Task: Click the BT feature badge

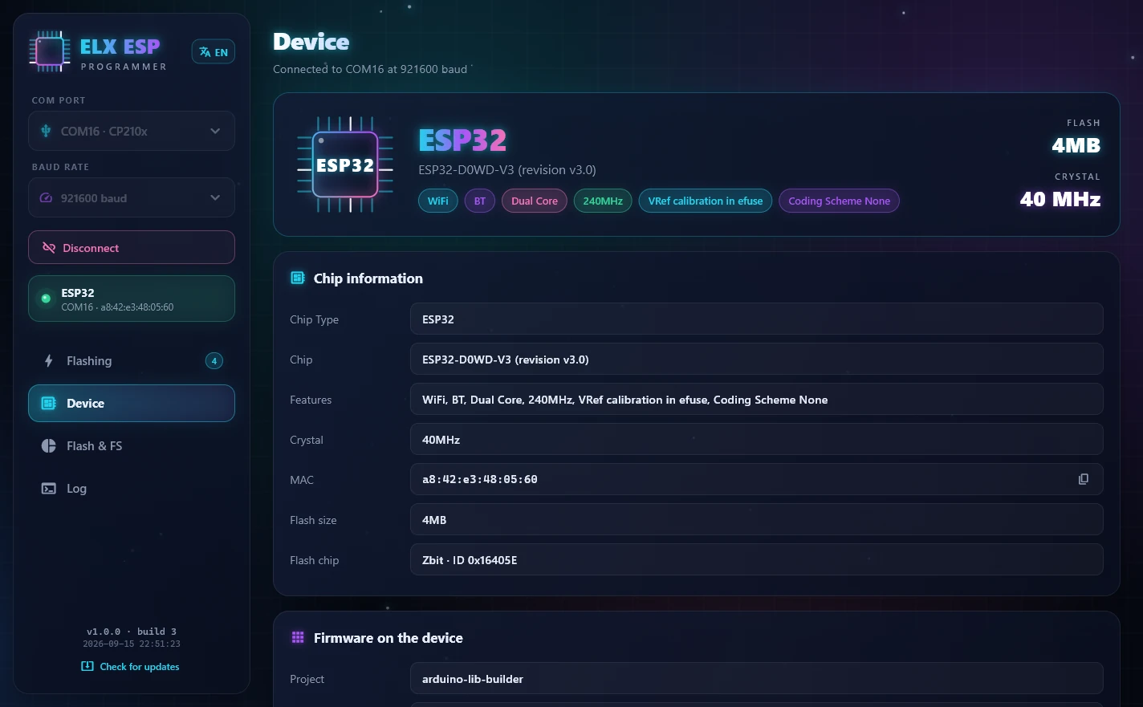Action: point(480,201)
